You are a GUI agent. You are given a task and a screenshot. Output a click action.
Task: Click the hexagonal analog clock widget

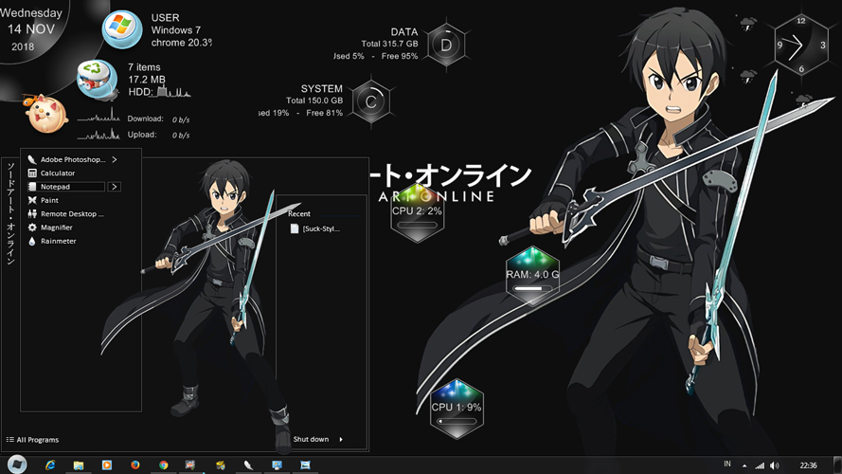pos(801,45)
